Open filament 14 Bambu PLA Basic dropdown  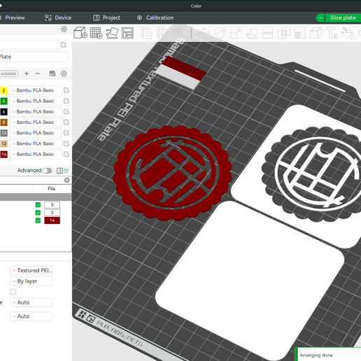click(x=36, y=154)
